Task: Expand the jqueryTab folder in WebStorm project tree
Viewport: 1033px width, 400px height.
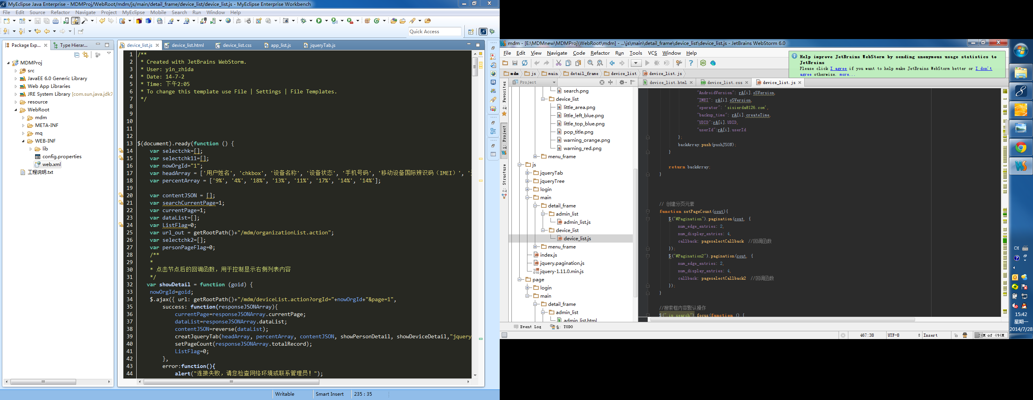Action: (x=527, y=173)
